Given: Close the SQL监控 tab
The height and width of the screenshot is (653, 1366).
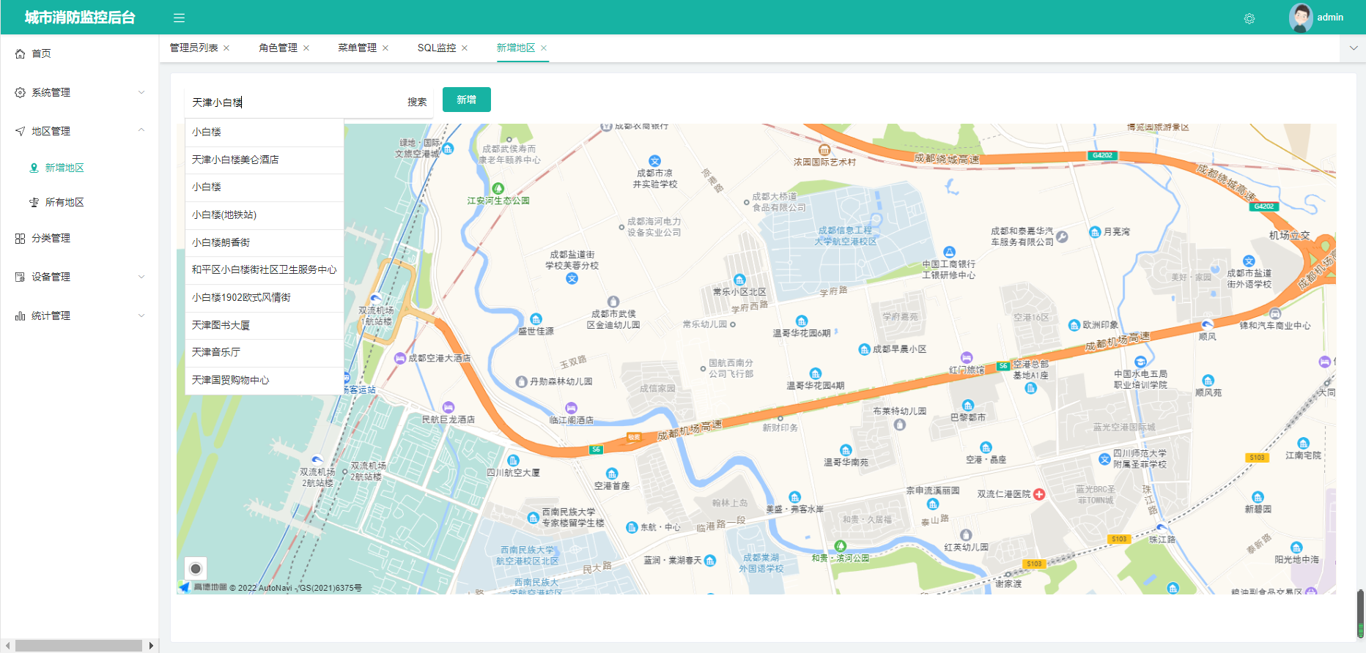Looking at the screenshot, I should [465, 48].
